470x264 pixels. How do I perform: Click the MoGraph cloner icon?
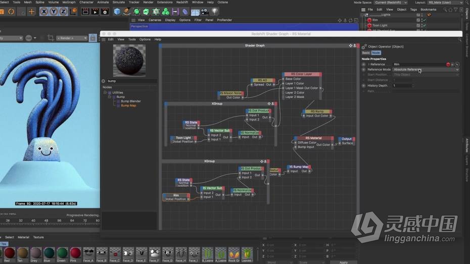point(156,12)
